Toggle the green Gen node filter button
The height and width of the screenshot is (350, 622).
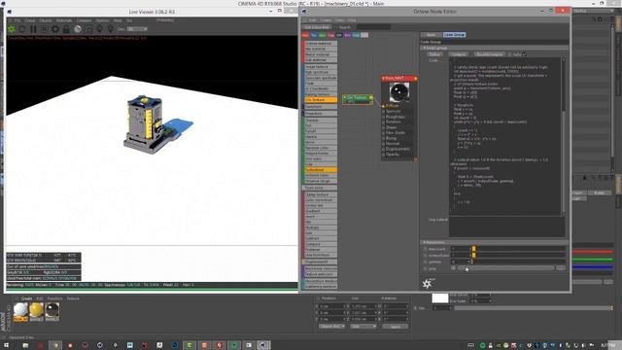(322, 35)
